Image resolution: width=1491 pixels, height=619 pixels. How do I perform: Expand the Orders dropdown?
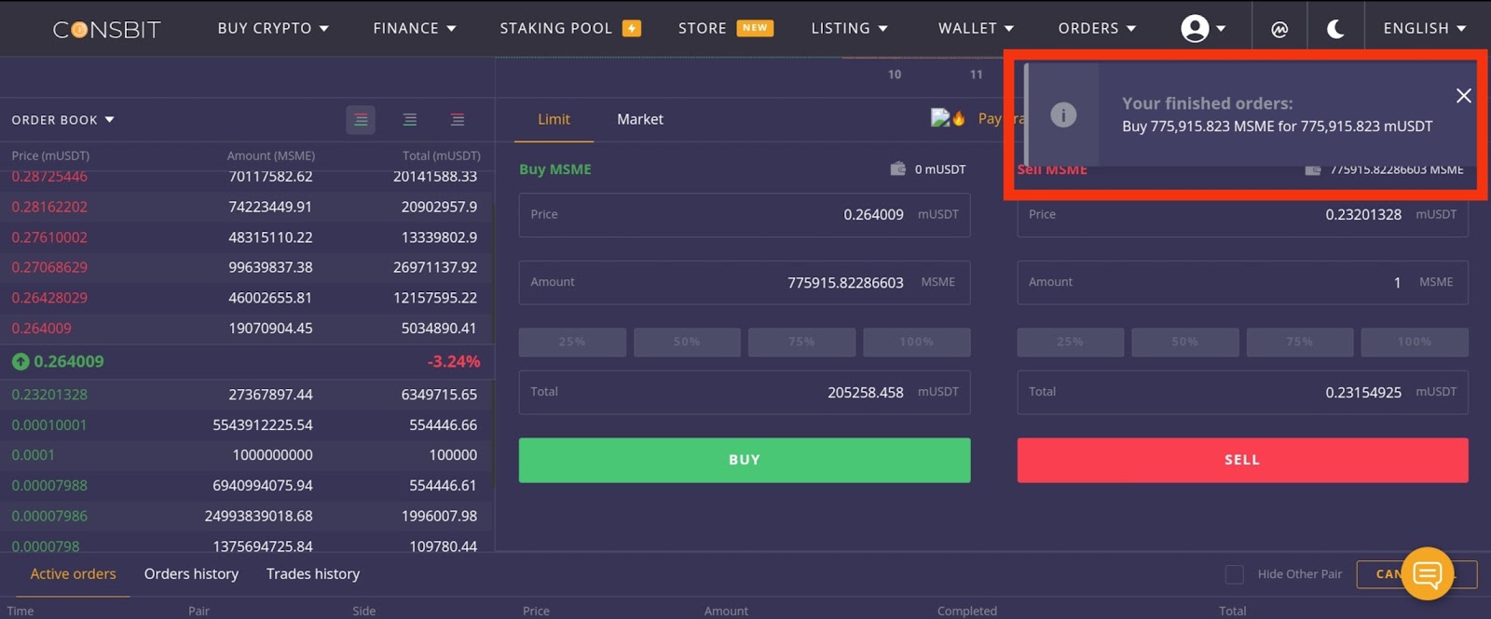[1097, 29]
